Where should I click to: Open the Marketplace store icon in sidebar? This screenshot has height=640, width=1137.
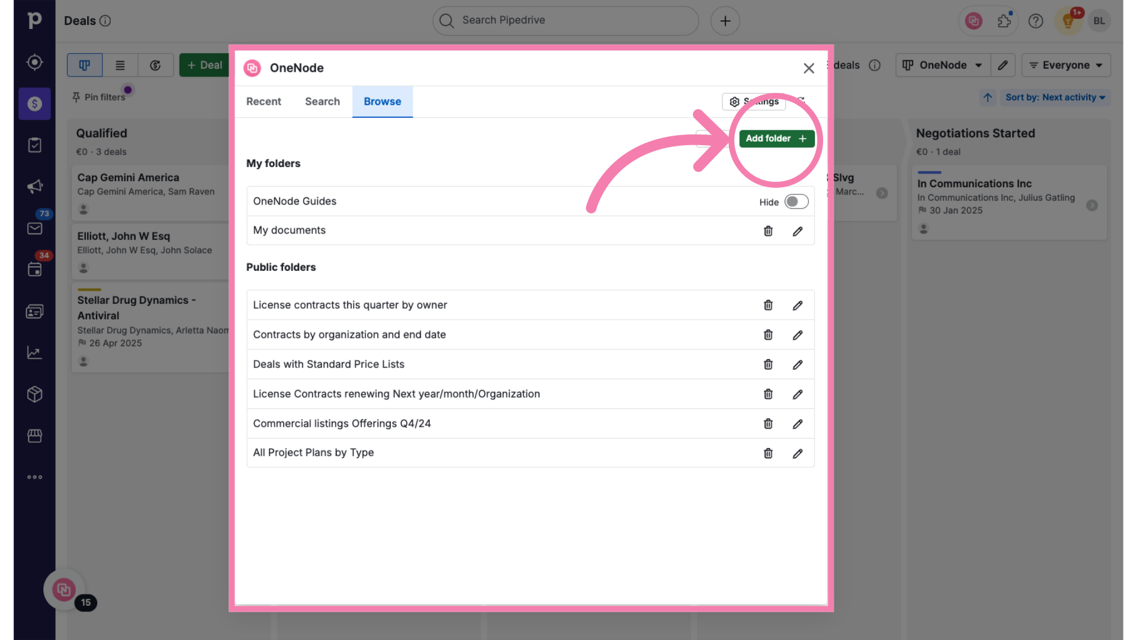(x=34, y=436)
